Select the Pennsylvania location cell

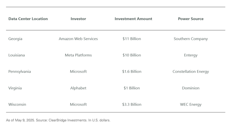pyautogui.click(x=20, y=72)
